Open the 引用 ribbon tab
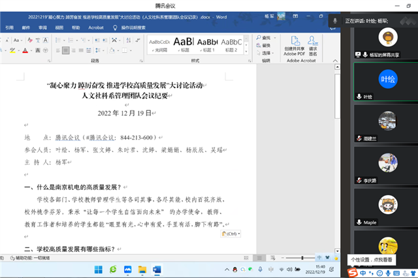 (x=9, y=28)
